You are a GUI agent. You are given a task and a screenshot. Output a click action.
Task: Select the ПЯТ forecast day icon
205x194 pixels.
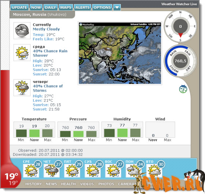point(72,171)
